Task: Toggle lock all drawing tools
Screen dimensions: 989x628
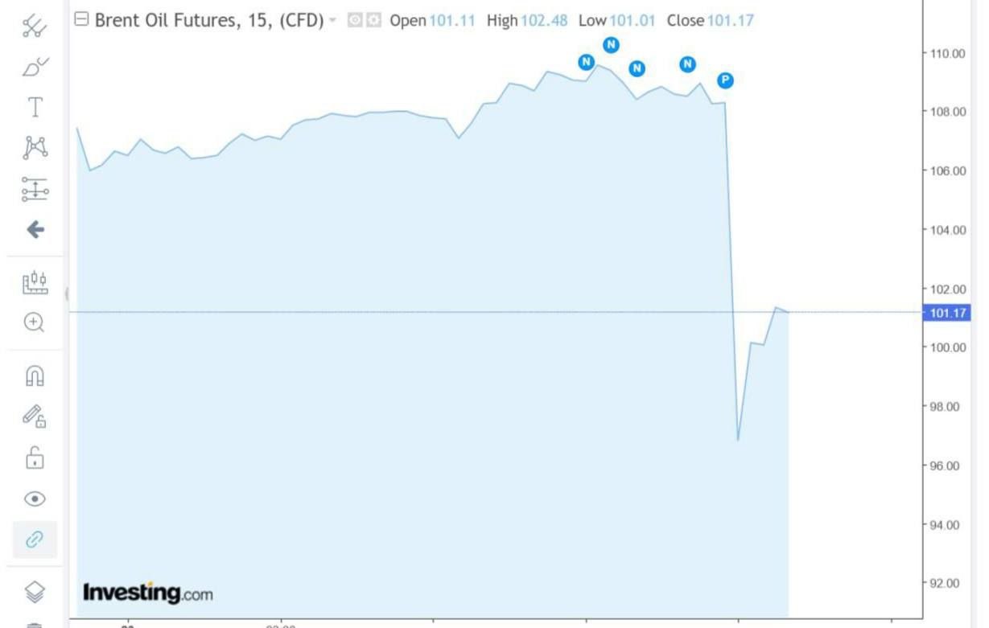Action: (x=35, y=458)
